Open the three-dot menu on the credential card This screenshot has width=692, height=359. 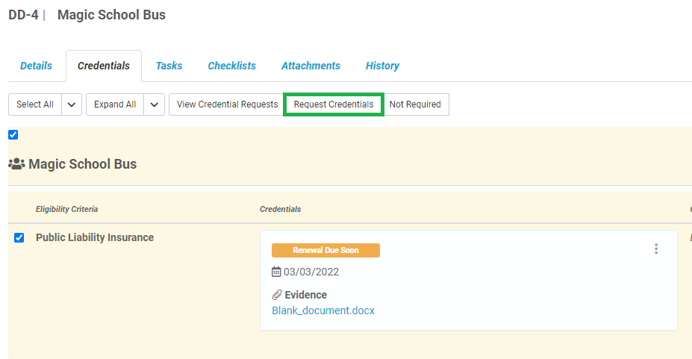point(656,249)
